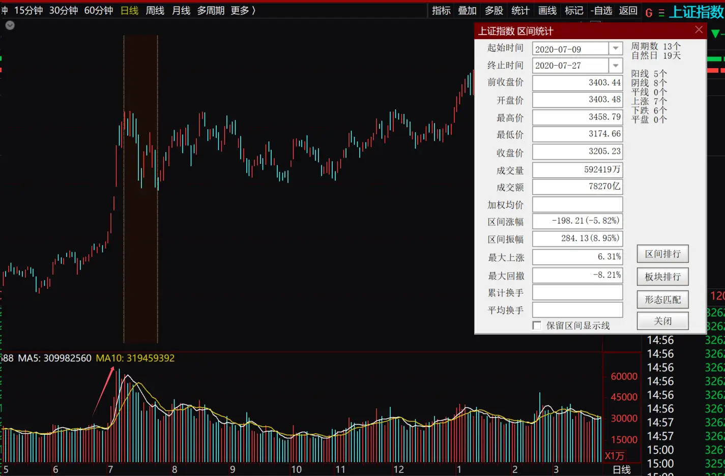Image resolution: width=725 pixels, height=476 pixels.
Task: Click the 区间振幅 value field
Action: [577, 239]
